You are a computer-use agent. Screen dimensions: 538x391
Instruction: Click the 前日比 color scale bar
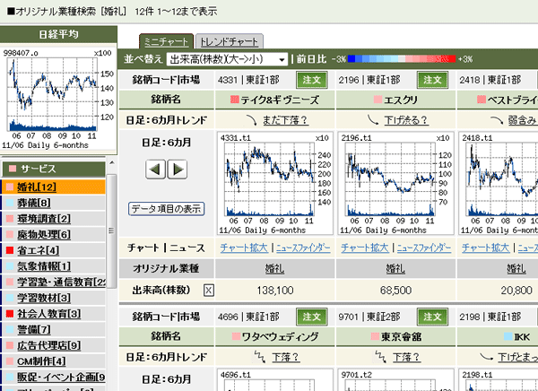[402, 58]
